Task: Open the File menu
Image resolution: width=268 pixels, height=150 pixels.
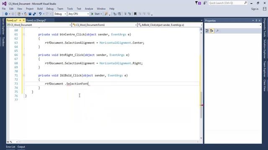Action: tap(4, 9)
